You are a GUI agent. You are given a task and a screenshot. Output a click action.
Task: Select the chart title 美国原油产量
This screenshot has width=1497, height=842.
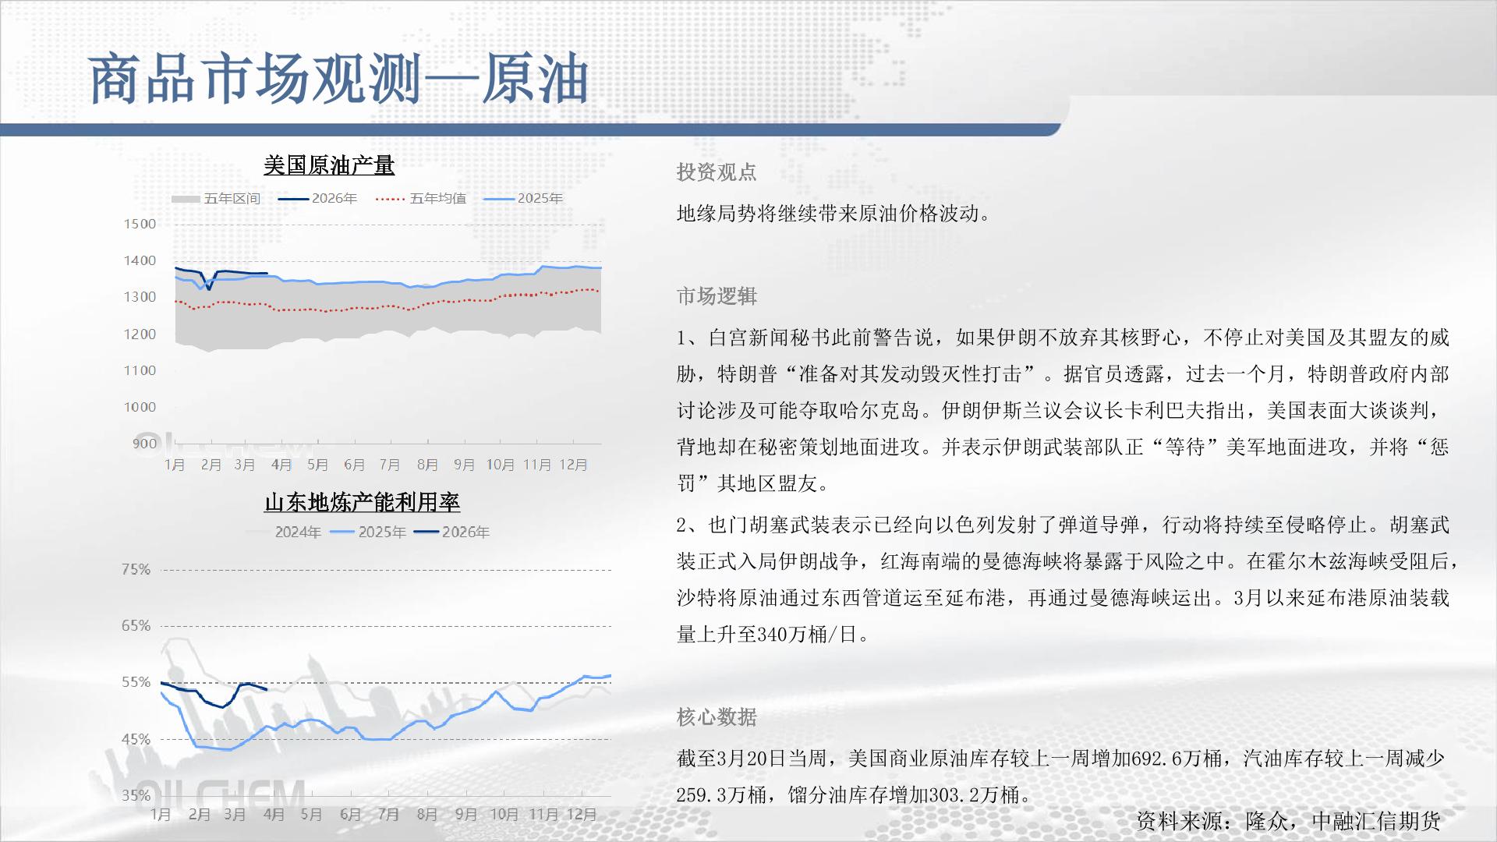coord(329,165)
